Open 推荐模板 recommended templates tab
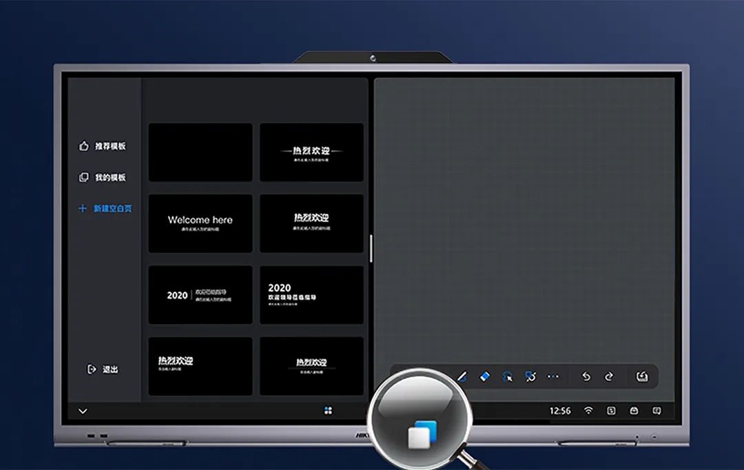Viewport: 744px width, 470px height. [x=103, y=146]
